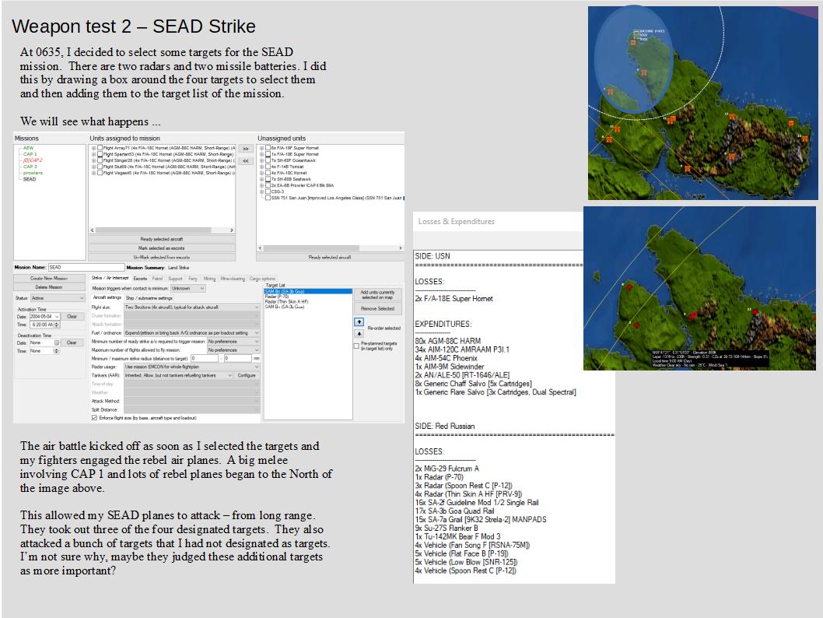Click Add units currently selected on map
Viewport: 823px width, 618px height.
[378, 294]
